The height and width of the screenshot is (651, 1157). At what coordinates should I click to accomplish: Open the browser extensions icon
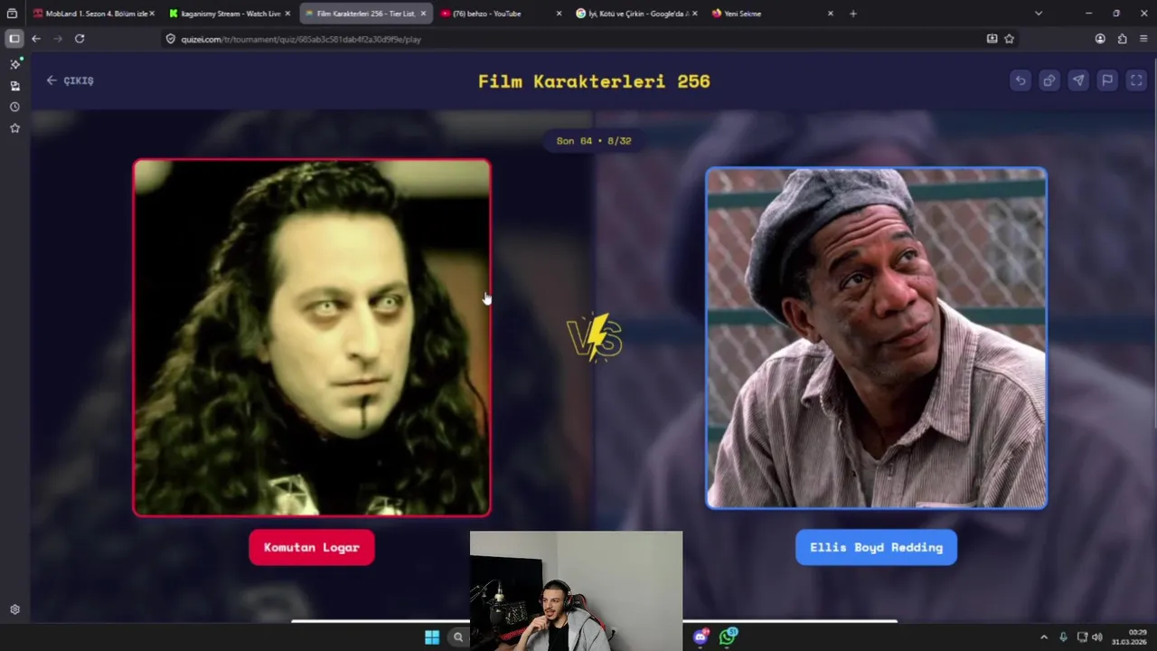tap(1122, 39)
